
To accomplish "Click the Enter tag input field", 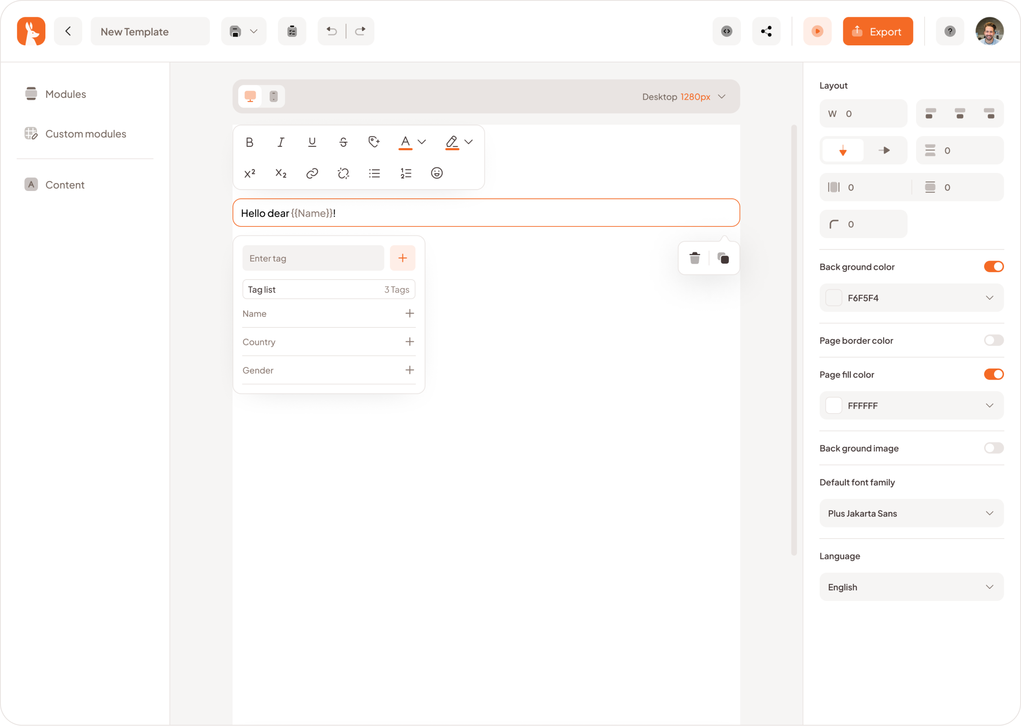I will click(313, 258).
